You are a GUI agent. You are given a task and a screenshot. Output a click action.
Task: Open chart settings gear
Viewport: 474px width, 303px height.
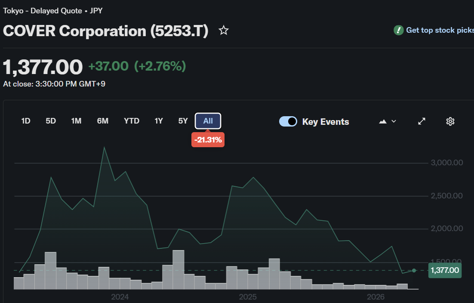tap(450, 121)
